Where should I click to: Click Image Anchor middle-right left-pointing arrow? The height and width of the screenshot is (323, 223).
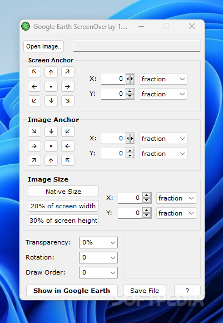[x=68, y=146]
